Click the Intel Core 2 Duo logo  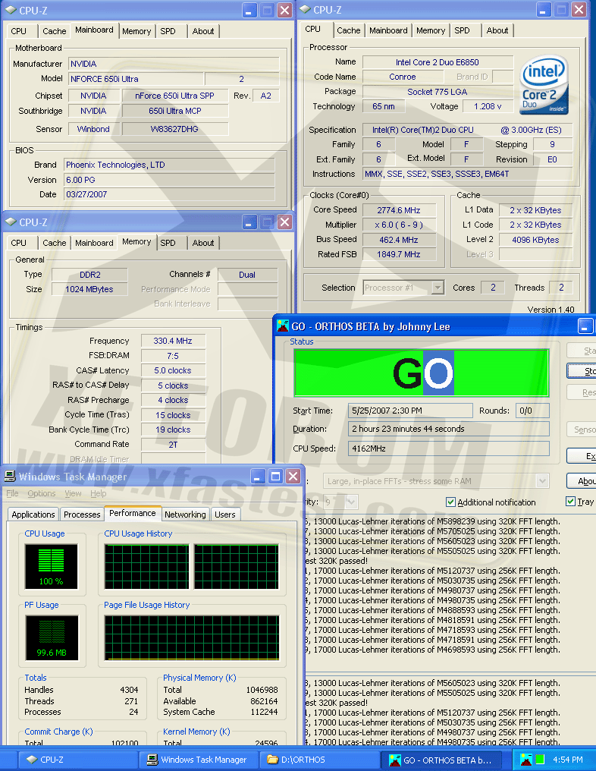tap(544, 84)
